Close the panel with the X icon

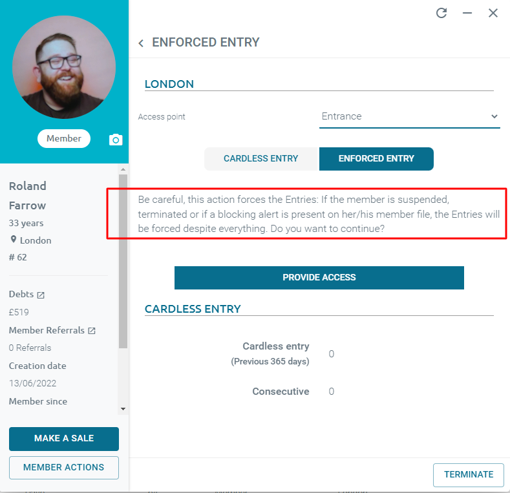point(493,13)
